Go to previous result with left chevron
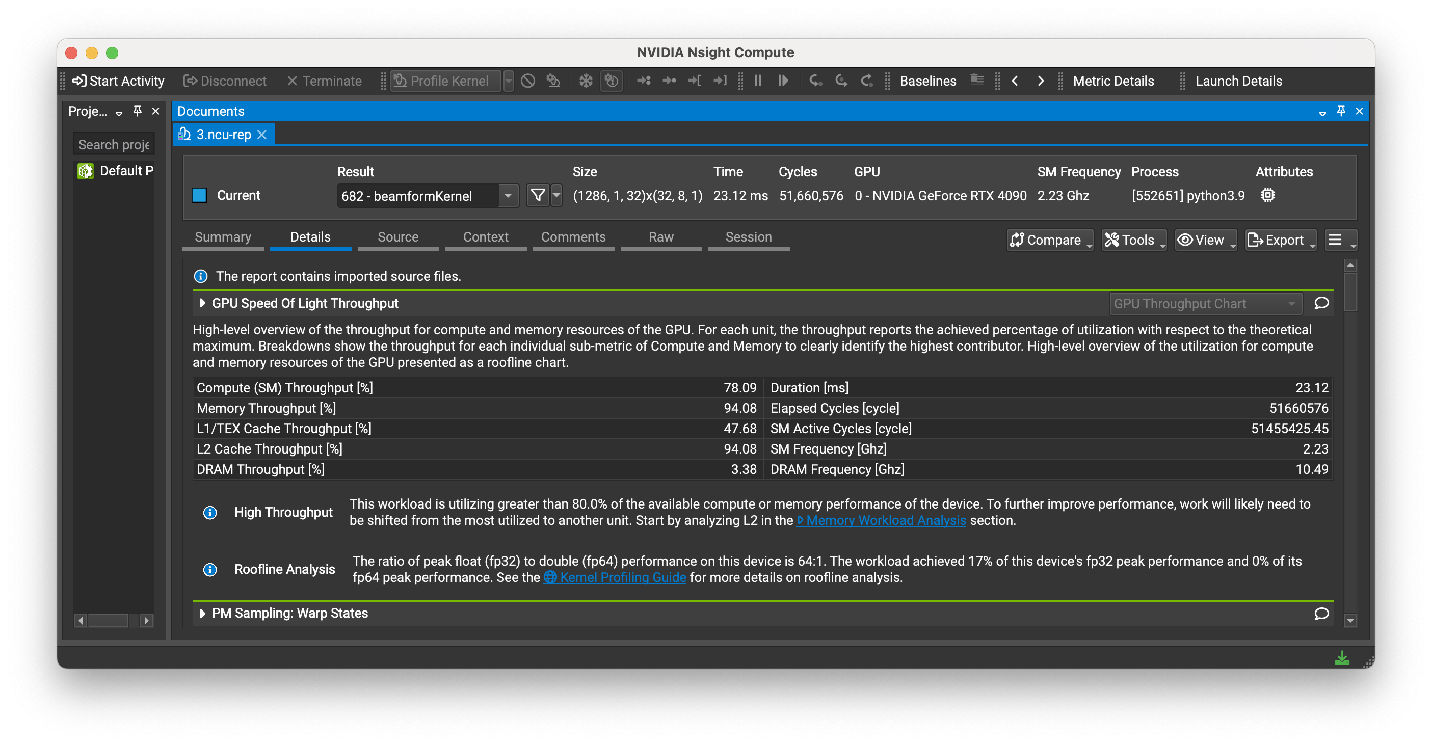This screenshot has width=1432, height=744. coord(1015,81)
